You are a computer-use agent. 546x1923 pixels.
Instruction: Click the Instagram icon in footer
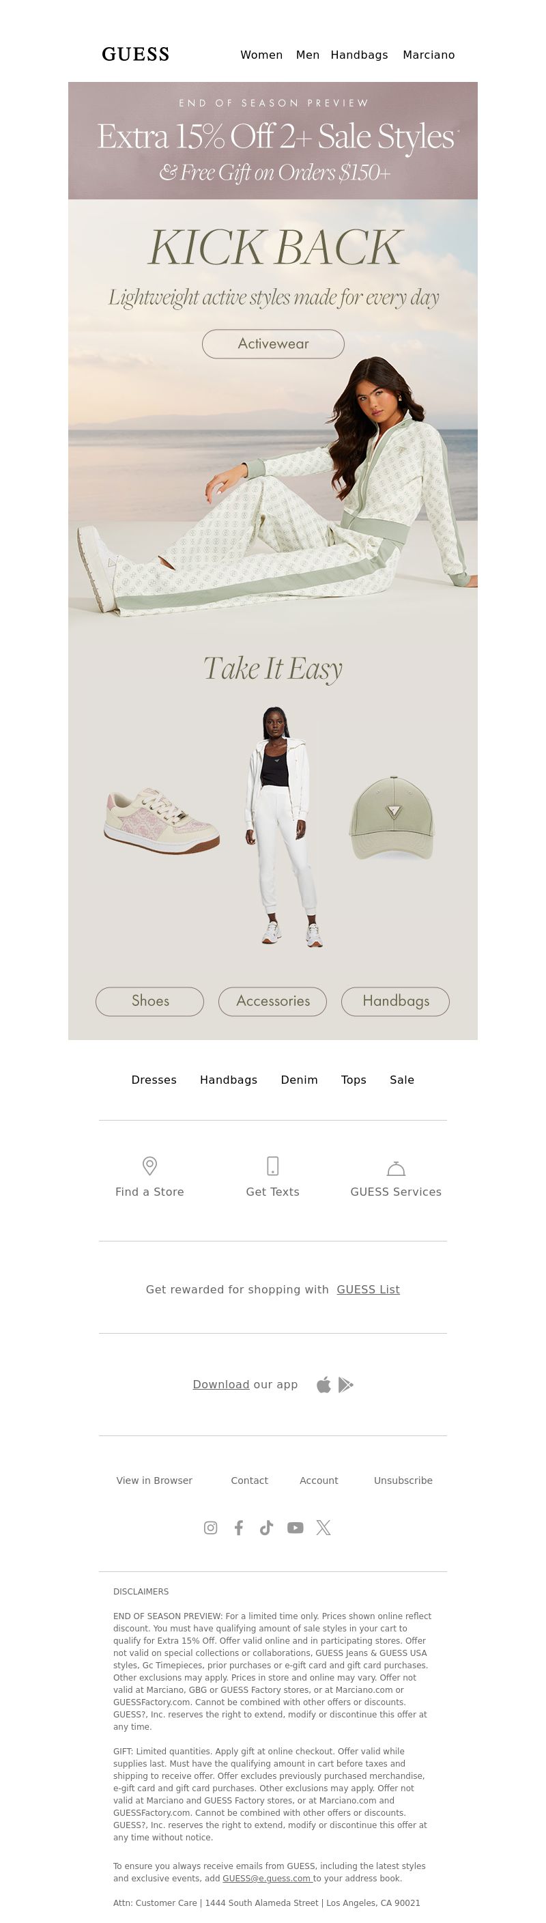tap(210, 1528)
